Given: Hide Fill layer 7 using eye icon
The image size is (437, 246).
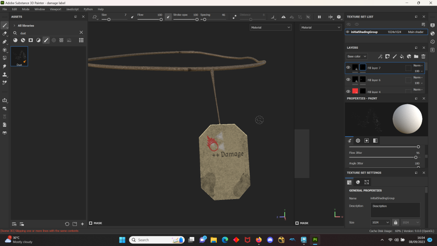Looking at the screenshot, I should click(x=348, y=67).
